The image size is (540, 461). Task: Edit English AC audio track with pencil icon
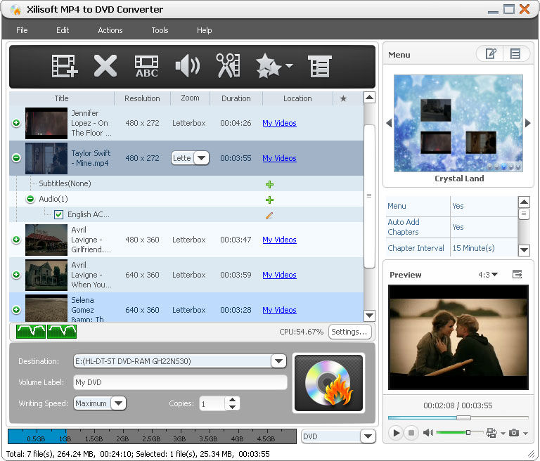click(269, 216)
